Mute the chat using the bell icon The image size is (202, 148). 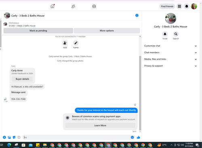(165, 34)
